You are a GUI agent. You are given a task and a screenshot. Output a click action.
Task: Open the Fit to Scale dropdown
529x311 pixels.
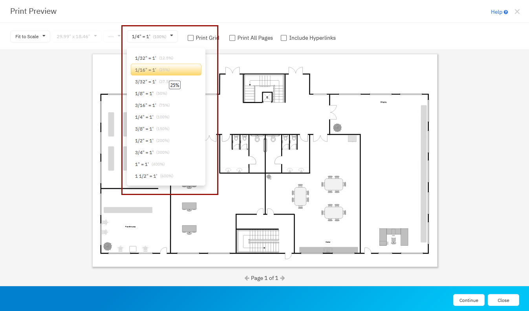coord(30,37)
